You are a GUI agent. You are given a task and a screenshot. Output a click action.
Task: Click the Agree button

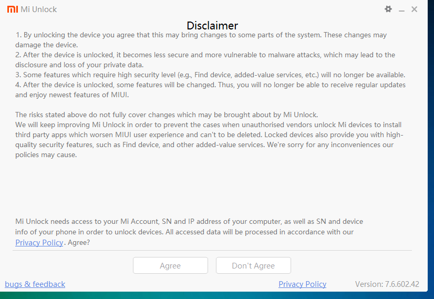tap(170, 265)
